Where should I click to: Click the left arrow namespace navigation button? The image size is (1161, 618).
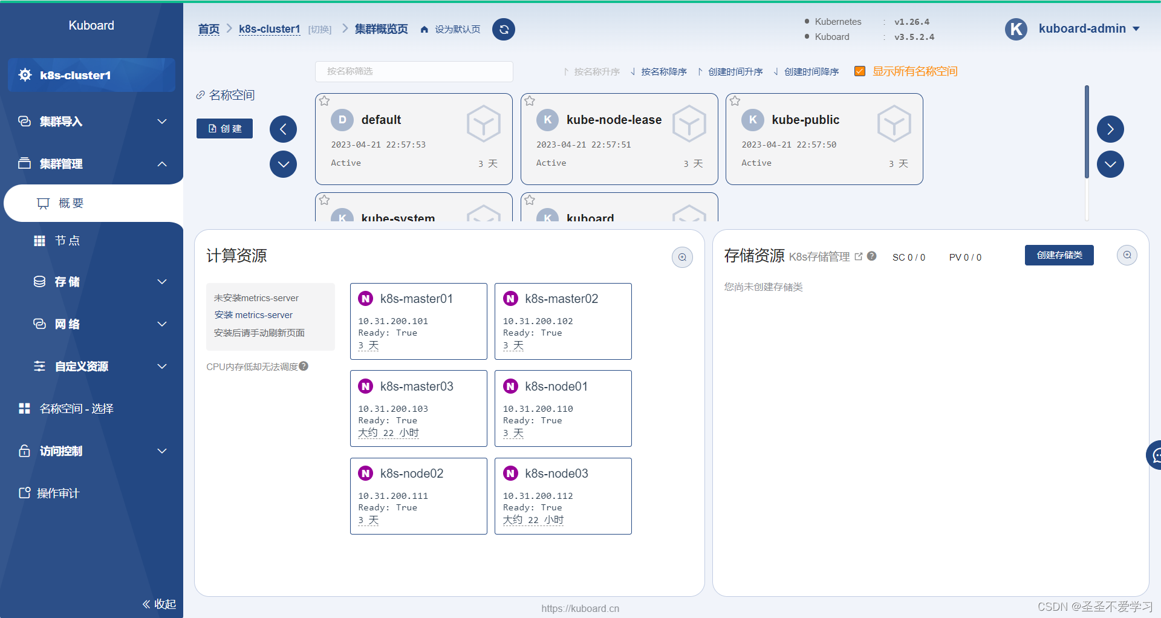[x=283, y=129]
